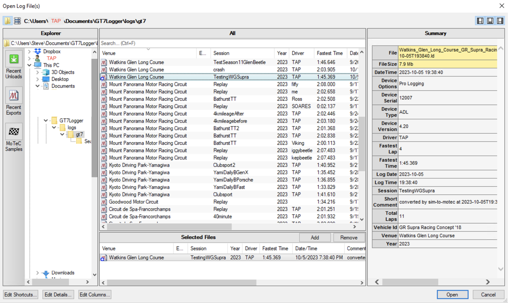The width and height of the screenshot is (508, 303).
Task: Sort the list by Fastest Time column
Action: 329,53
